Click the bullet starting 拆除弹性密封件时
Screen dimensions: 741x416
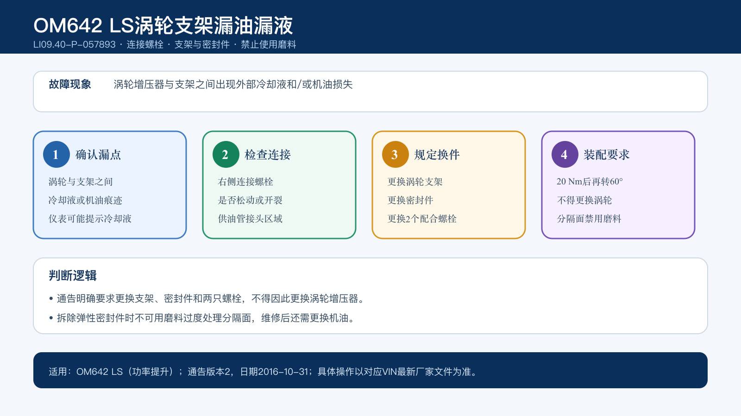point(202,318)
